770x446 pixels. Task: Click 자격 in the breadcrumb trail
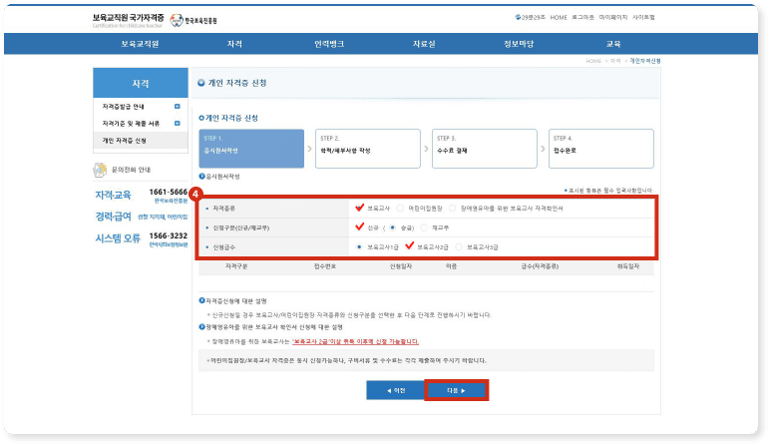pos(615,61)
